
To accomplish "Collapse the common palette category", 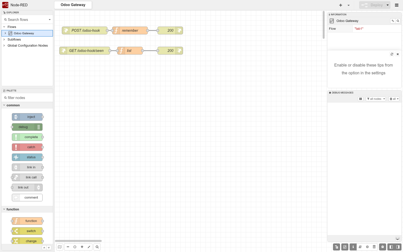I will click(x=27, y=105).
